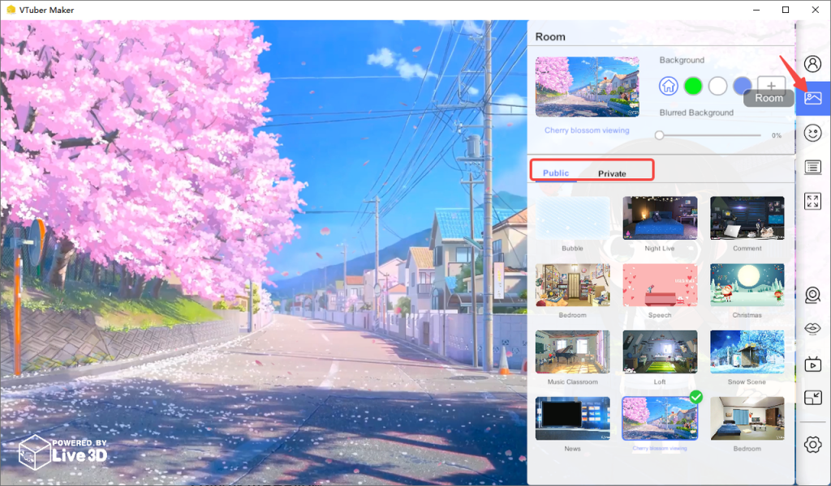Open the lips mouth-sync icon
Screen dimensions: 831x486
(x=812, y=328)
